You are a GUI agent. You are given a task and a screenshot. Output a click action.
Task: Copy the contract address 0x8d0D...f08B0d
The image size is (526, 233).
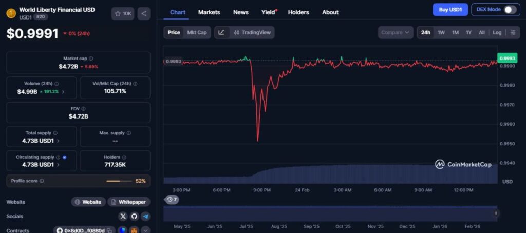109,231
